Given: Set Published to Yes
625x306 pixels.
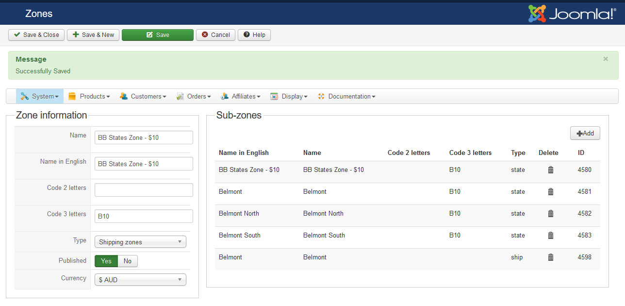Looking at the screenshot, I should pos(106,261).
